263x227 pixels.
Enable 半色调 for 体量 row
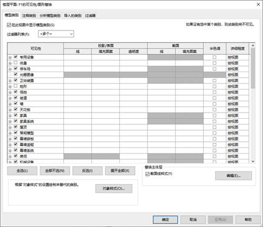(215, 63)
